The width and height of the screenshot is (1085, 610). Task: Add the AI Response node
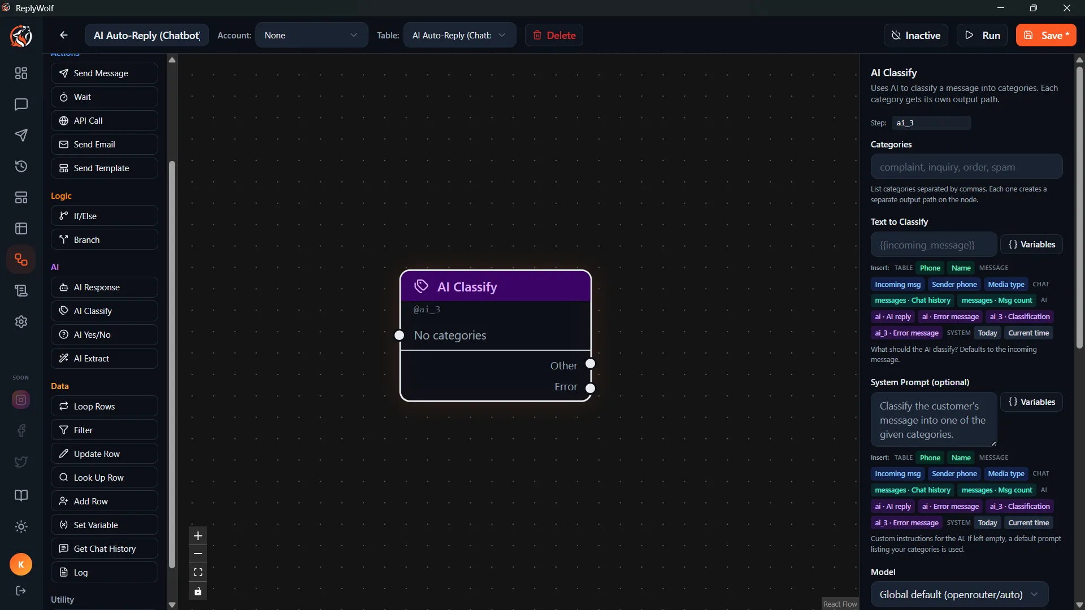(x=104, y=287)
